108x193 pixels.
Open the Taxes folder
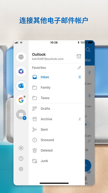coord(57,98)
